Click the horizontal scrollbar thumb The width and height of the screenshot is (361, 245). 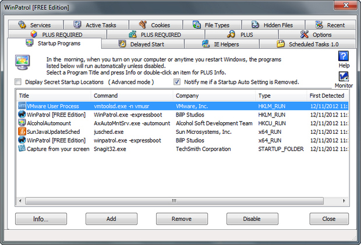(x=174, y=201)
